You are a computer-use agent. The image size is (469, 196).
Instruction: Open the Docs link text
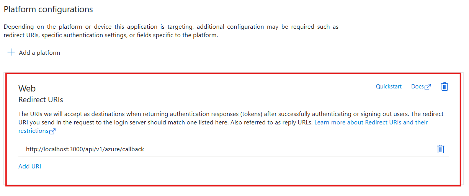pos(417,87)
